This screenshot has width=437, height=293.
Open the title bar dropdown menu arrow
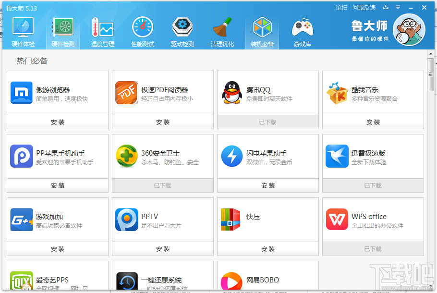click(398, 8)
